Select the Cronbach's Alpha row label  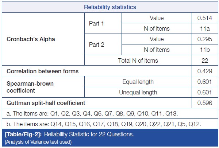click(31, 39)
